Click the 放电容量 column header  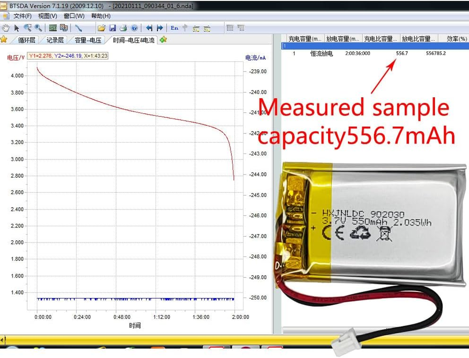(343, 39)
